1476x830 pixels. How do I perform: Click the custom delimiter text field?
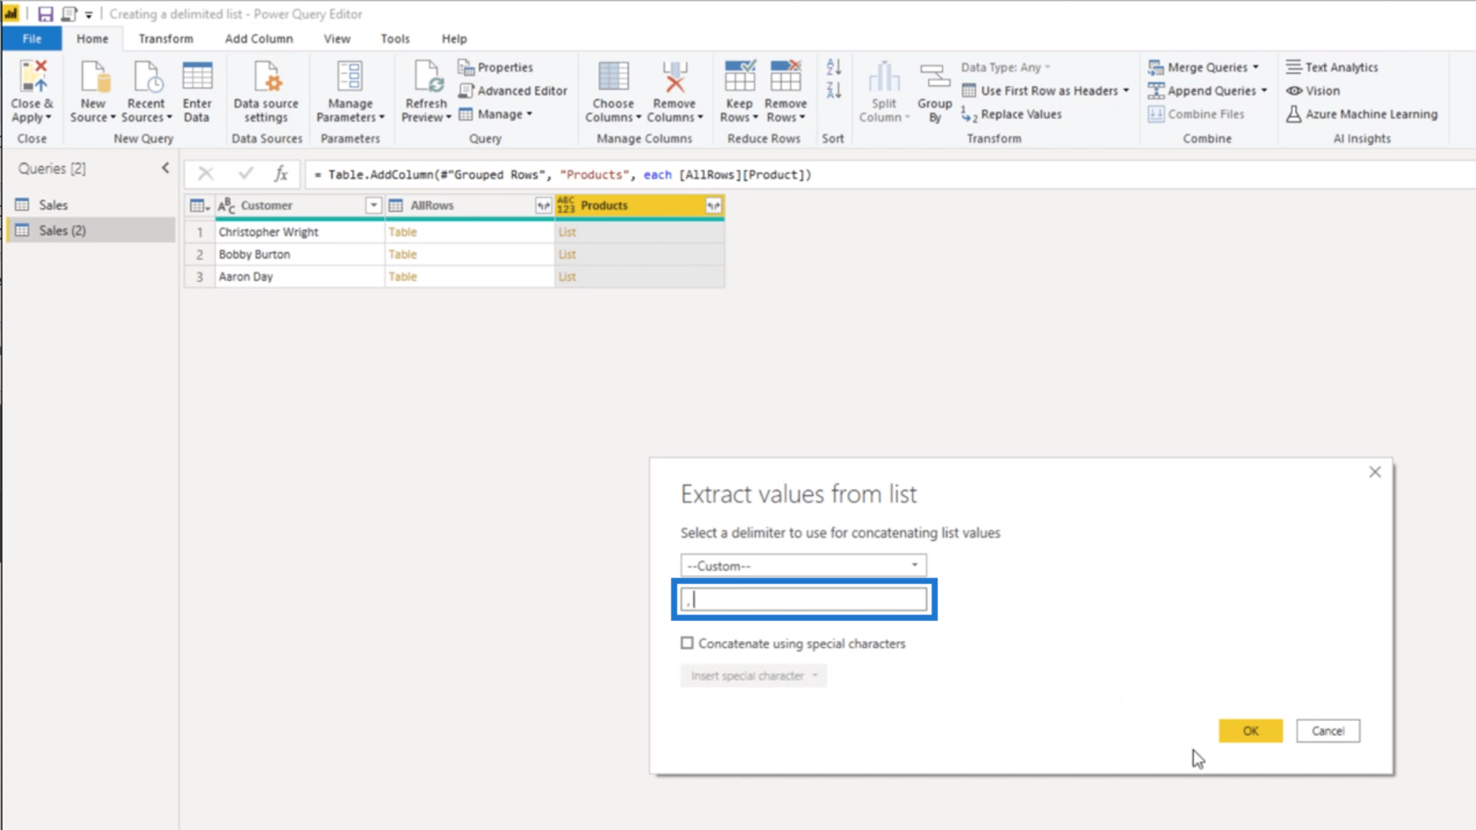point(804,599)
